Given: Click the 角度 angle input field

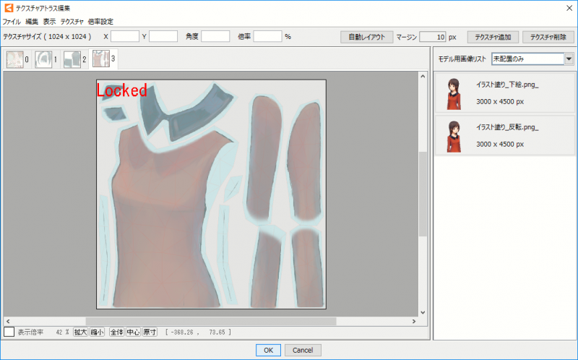Looking at the screenshot, I should tap(215, 36).
